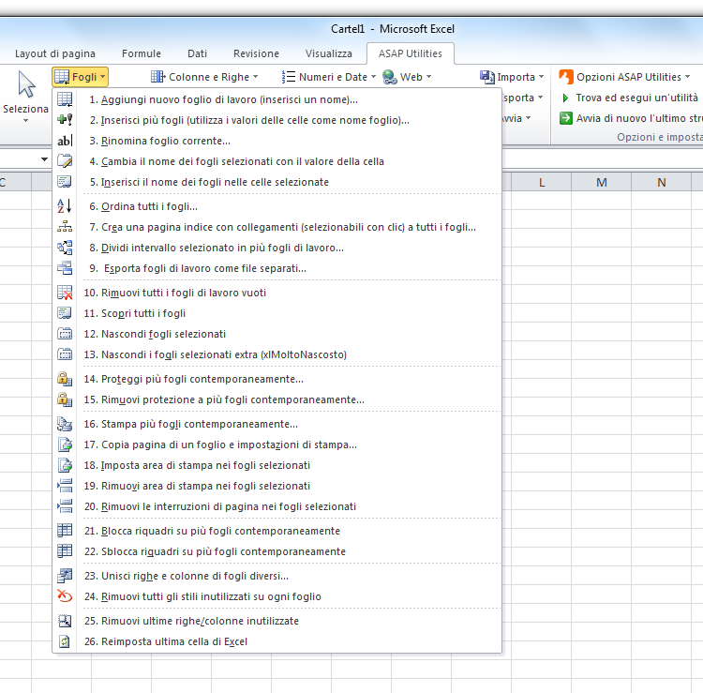Click the export worksheets as files icon
The image size is (703, 693).
point(65,268)
